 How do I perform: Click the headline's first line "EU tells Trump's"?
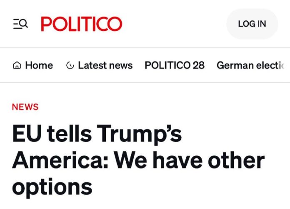tap(97, 134)
